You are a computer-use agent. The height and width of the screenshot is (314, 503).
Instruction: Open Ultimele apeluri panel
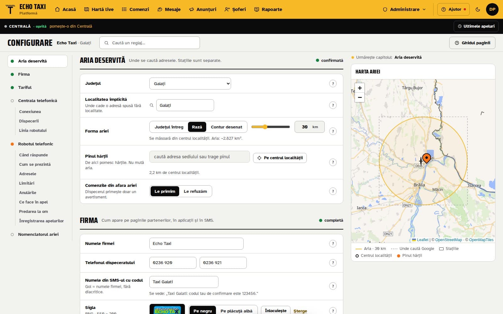pyautogui.click(x=476, y=26)
